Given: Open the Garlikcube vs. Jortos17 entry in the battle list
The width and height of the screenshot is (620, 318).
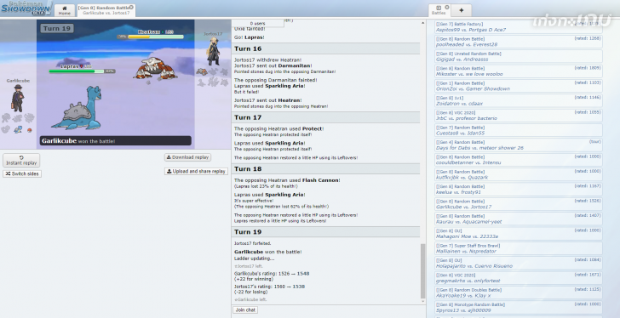Looking at the screenshot, I should point(519,204).
